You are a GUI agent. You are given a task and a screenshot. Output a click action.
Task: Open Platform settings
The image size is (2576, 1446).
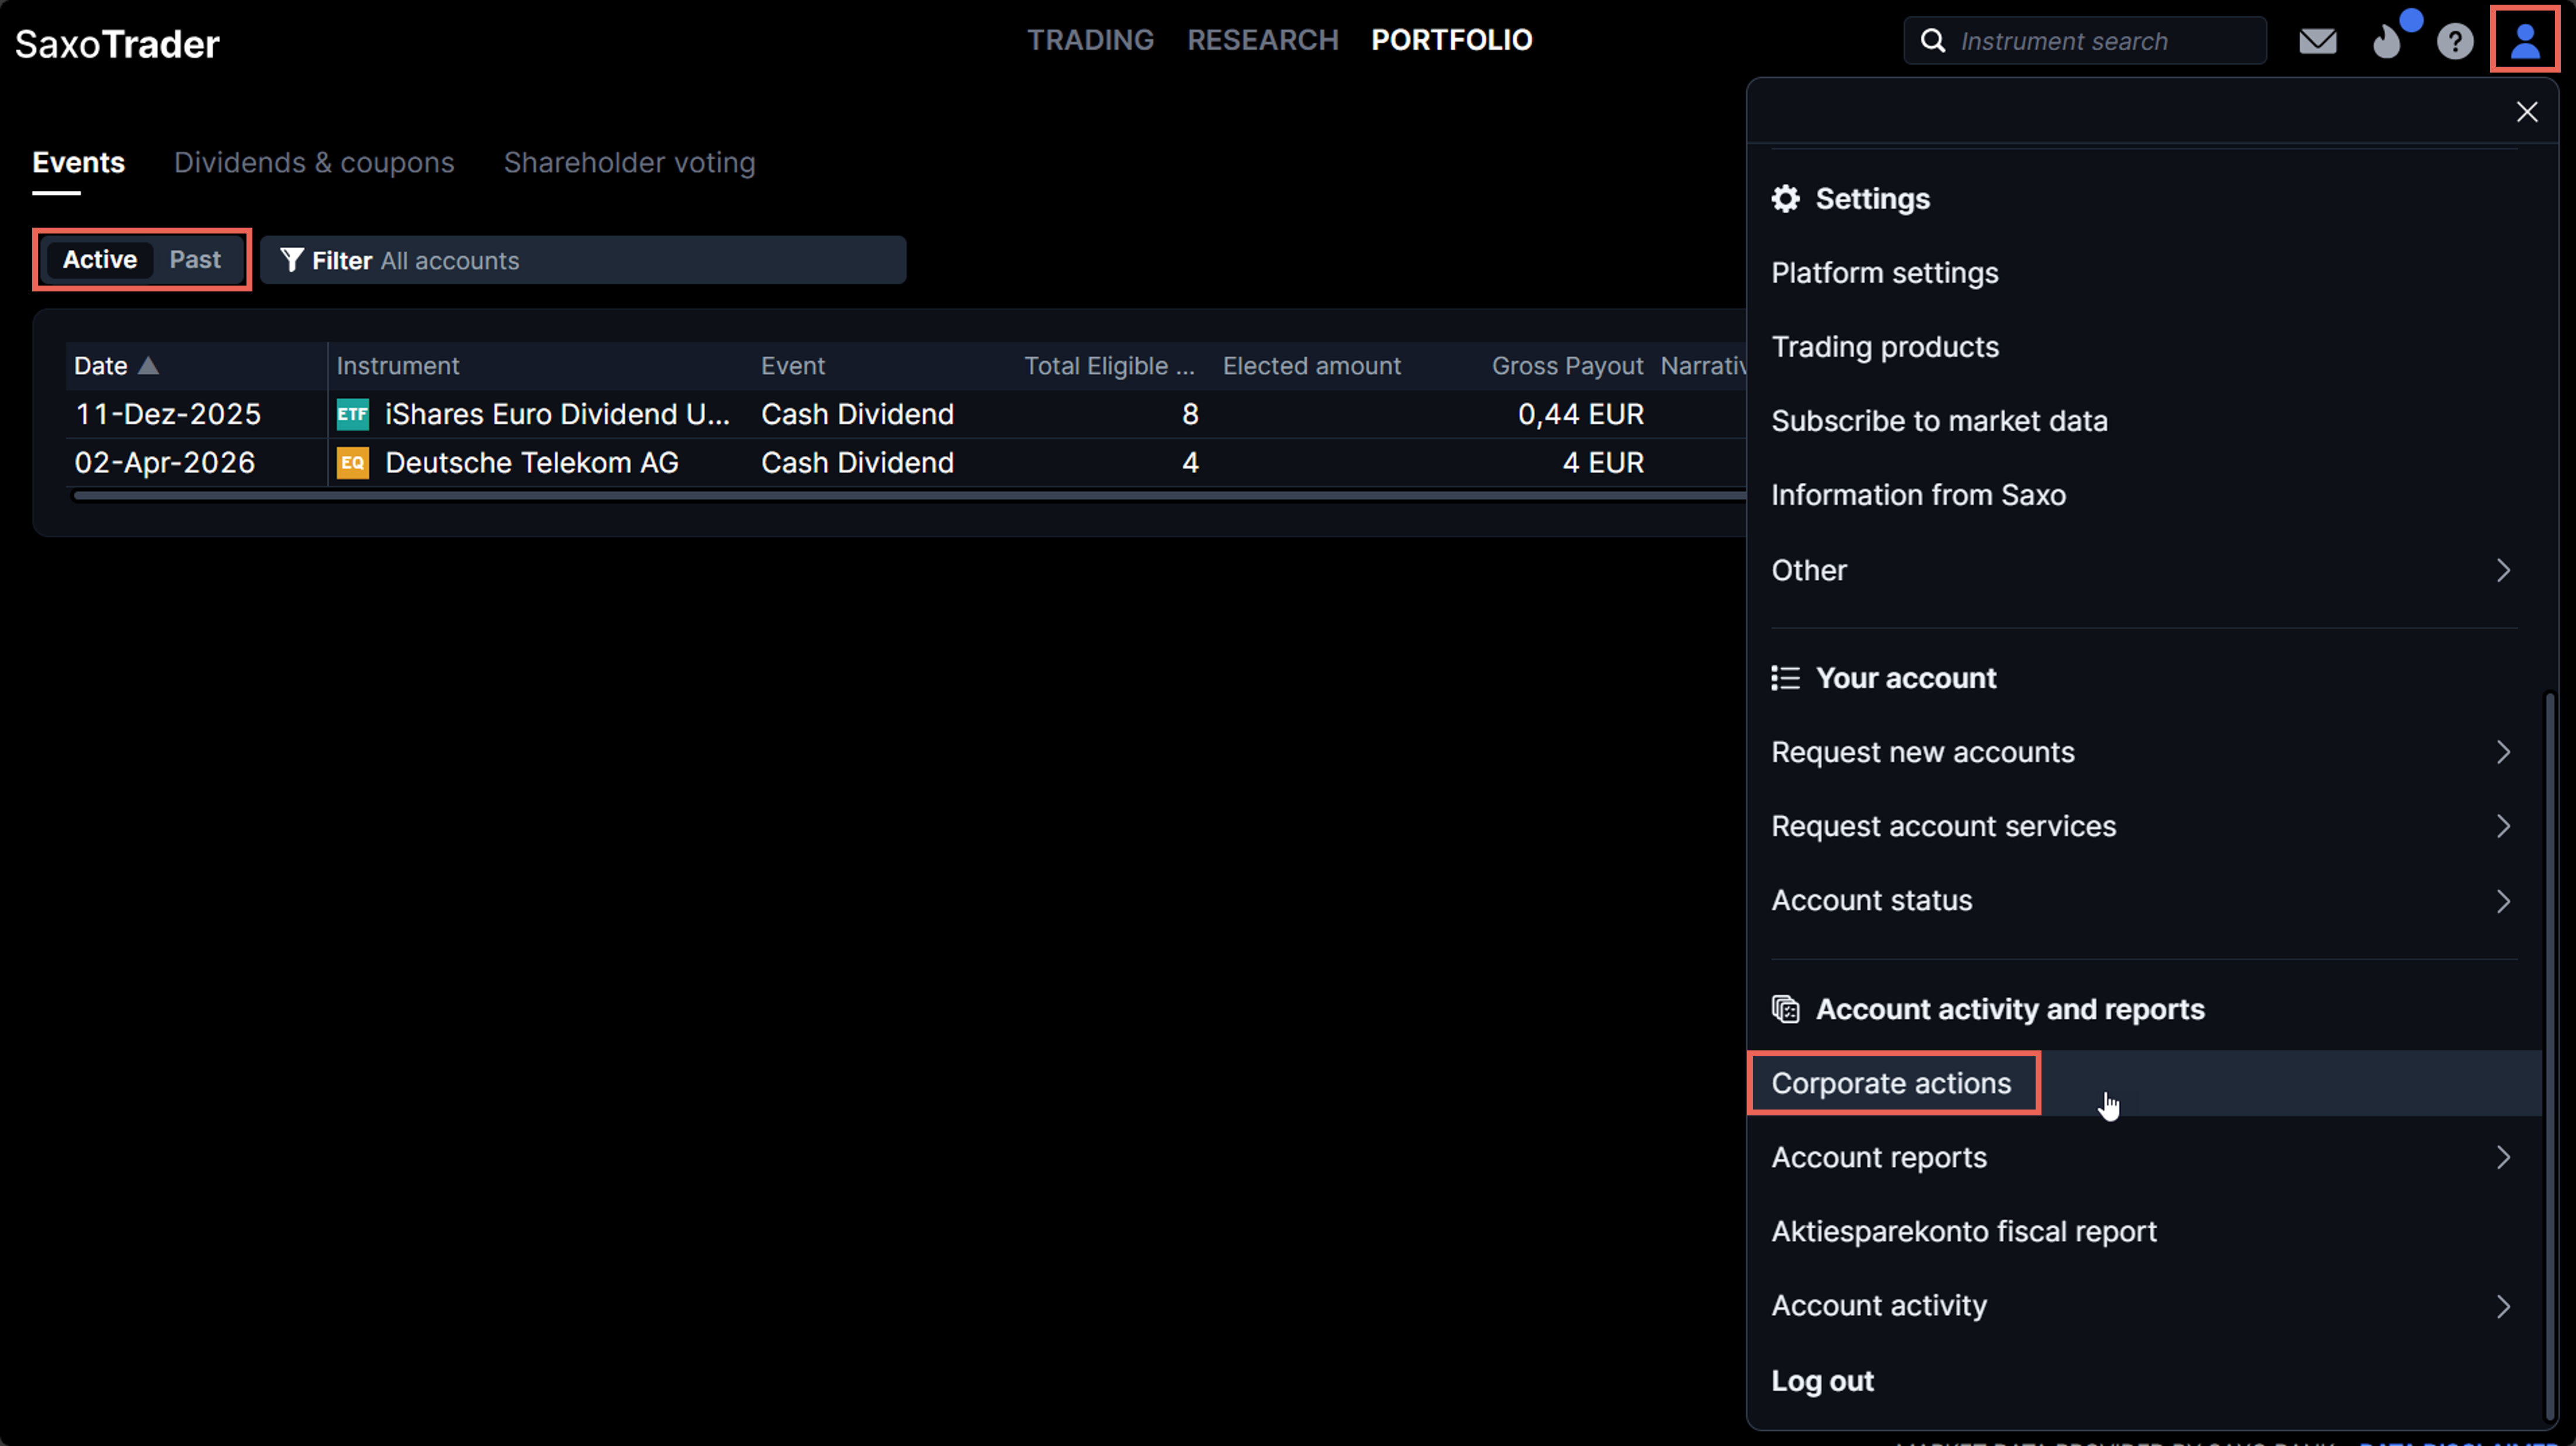coord(1884,273)
